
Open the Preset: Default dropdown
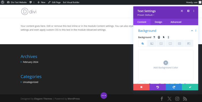[x=146, y=15]
